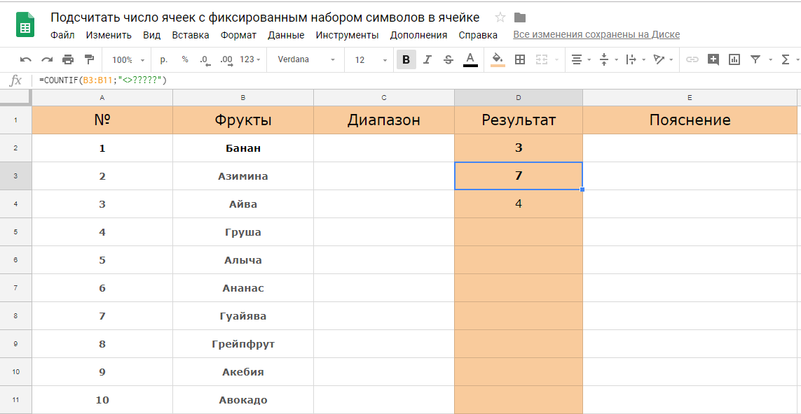This screenshot has width=801, height=414.
Task: Open the Вставка menu
Action: (x=191, y=35)
